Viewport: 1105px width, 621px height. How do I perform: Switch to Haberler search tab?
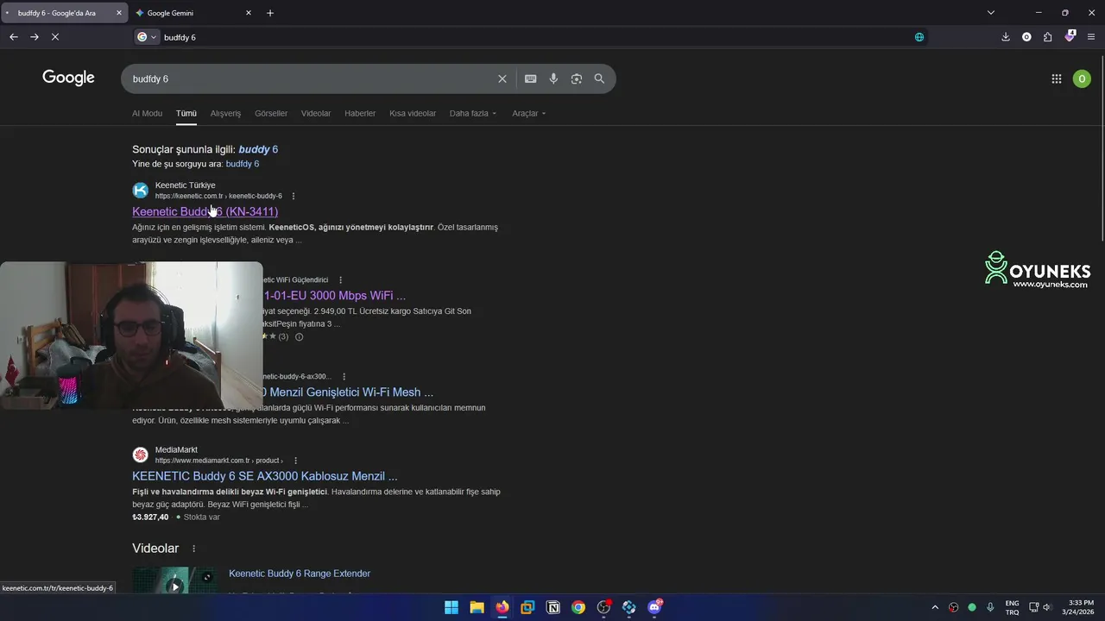tap(360, 113)
